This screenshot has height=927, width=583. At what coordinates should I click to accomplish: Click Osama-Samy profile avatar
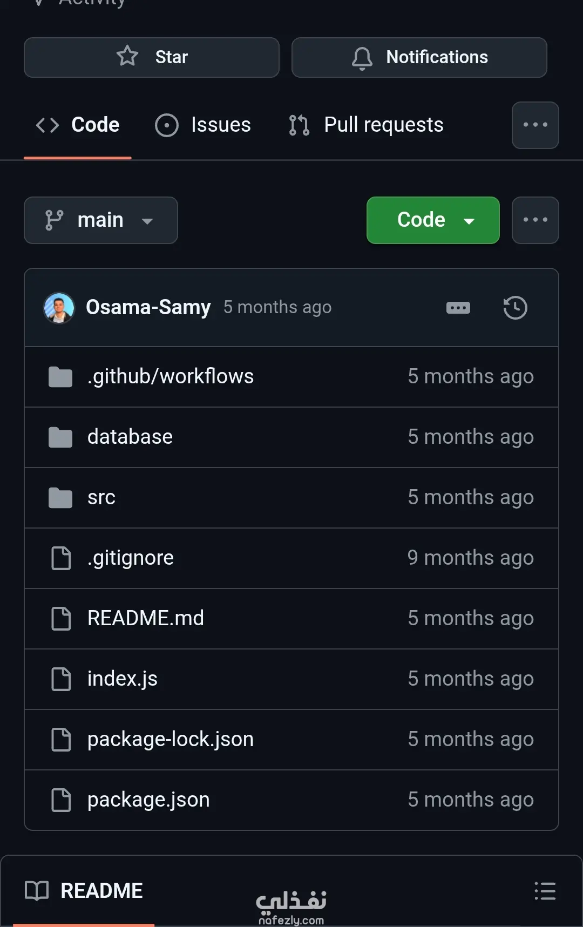click(x=59, y=308)
